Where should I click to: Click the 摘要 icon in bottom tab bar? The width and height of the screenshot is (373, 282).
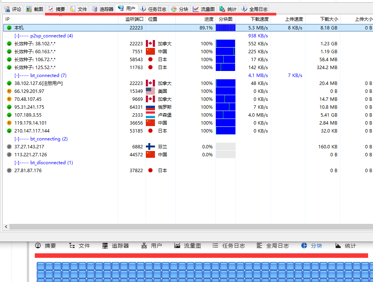[38, 246]
